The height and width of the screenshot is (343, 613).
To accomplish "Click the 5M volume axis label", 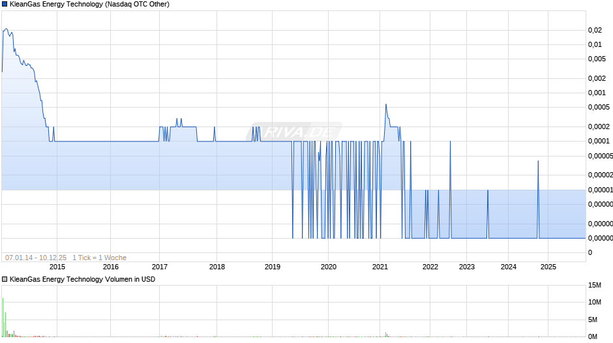I will point(593,320).
